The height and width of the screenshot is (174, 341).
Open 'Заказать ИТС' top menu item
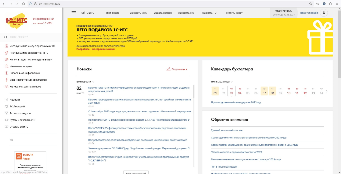[138, 13]
